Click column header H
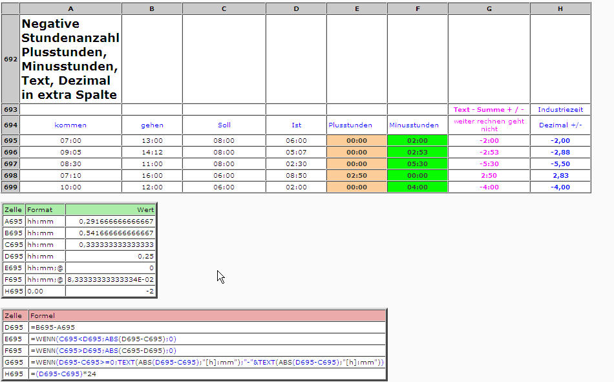This screenshot has height=382, width=614. click(x=560, y=8)
